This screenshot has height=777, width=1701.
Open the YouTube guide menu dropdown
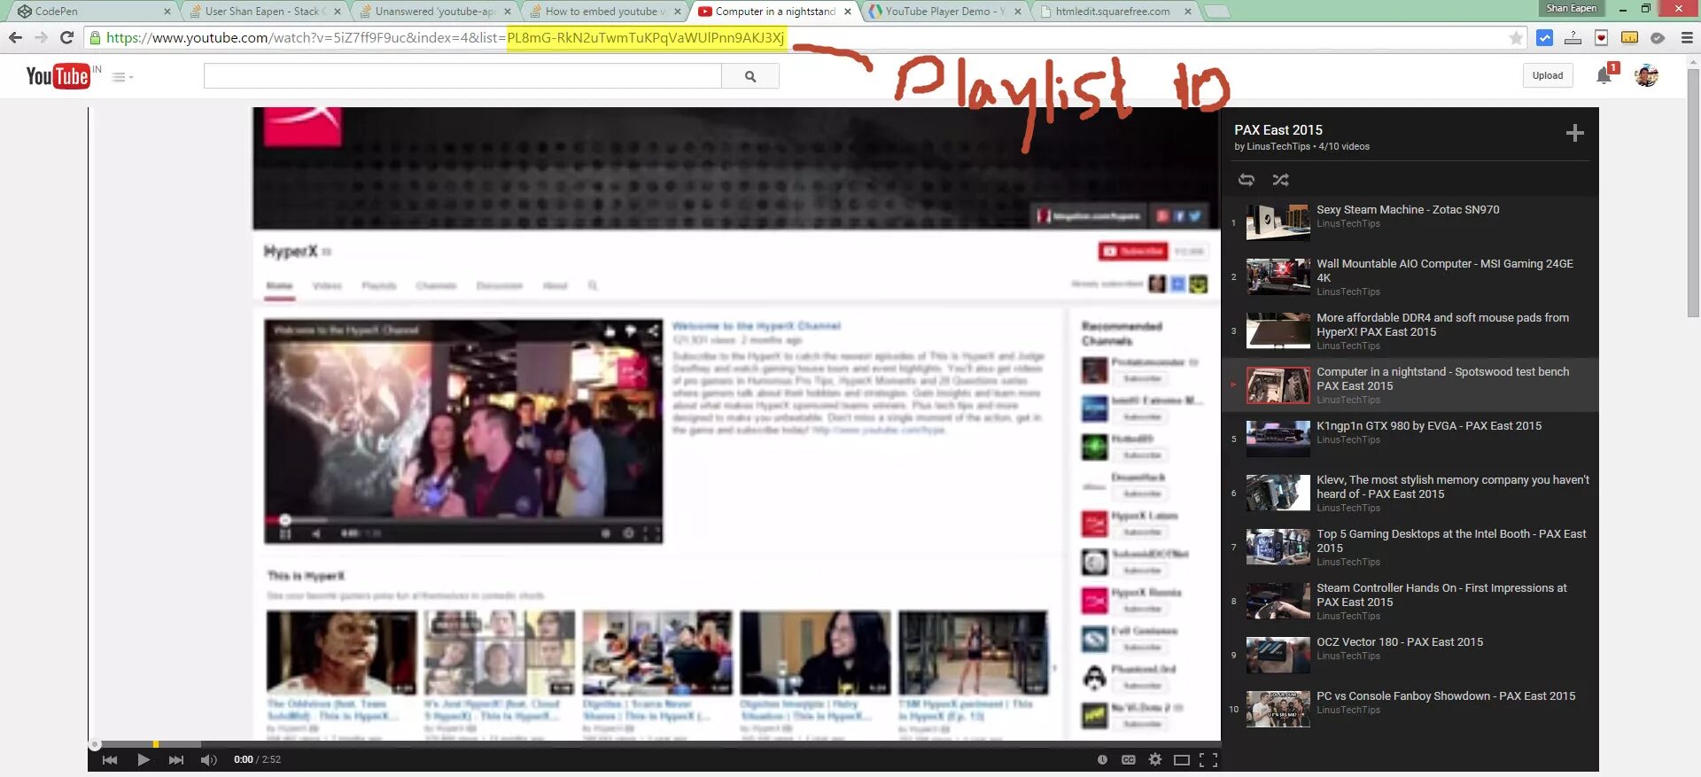(122, 77)
